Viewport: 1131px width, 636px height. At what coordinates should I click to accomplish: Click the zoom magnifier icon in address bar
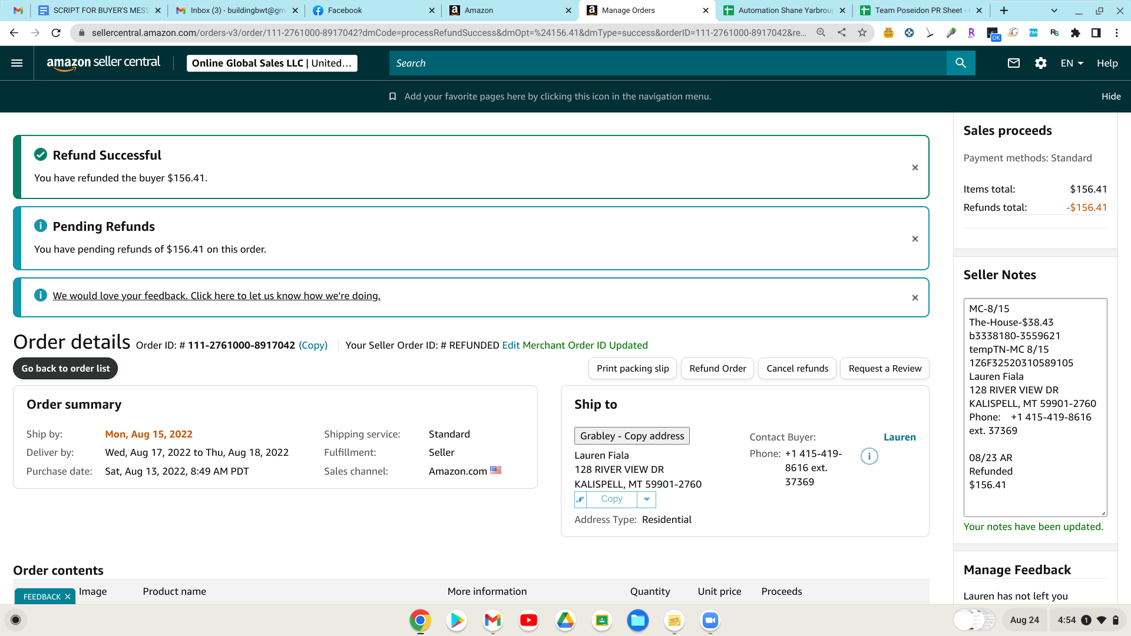821,33
